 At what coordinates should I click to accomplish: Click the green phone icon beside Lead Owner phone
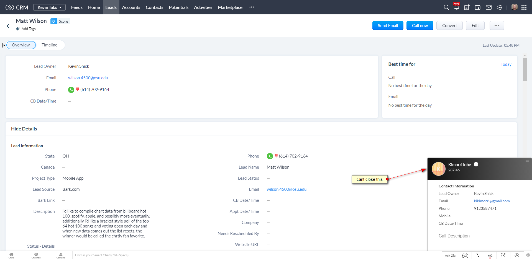click(71, 90)
